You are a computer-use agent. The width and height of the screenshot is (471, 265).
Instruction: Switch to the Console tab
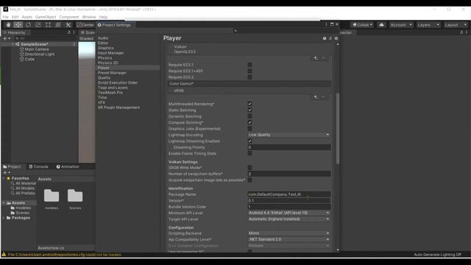click(38, 167)
